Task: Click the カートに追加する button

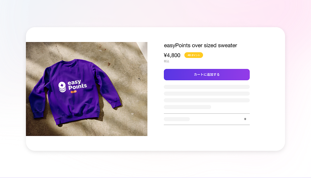Action: click(207, 74)
